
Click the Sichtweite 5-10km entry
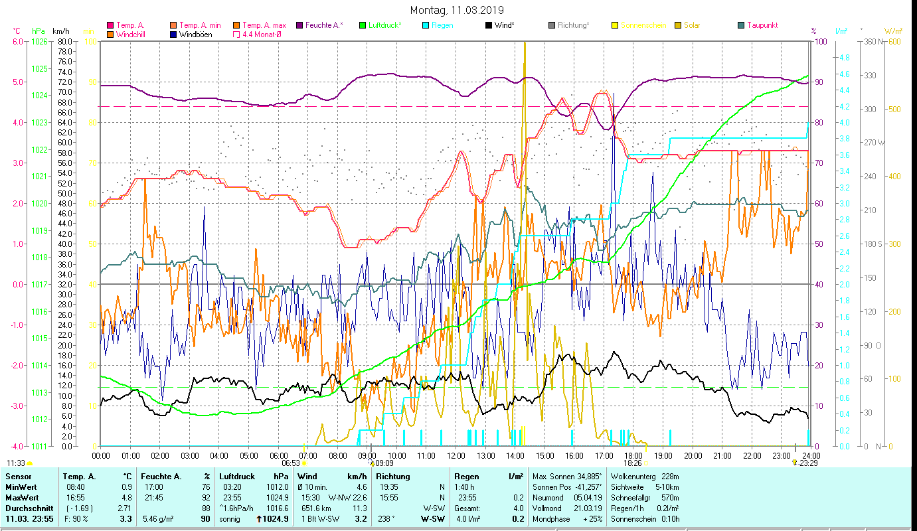tap(644, 487)
